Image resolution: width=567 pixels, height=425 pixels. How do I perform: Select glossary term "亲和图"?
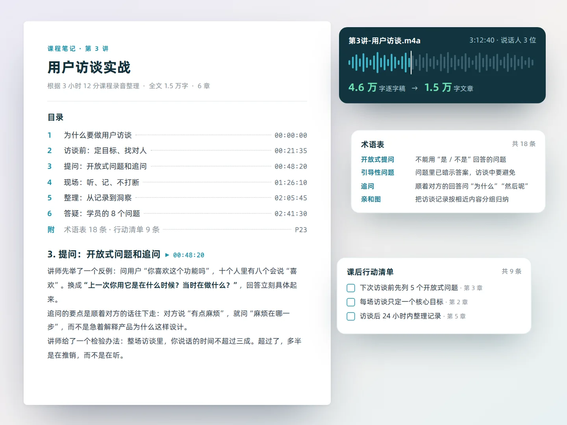tap(371, 199)
